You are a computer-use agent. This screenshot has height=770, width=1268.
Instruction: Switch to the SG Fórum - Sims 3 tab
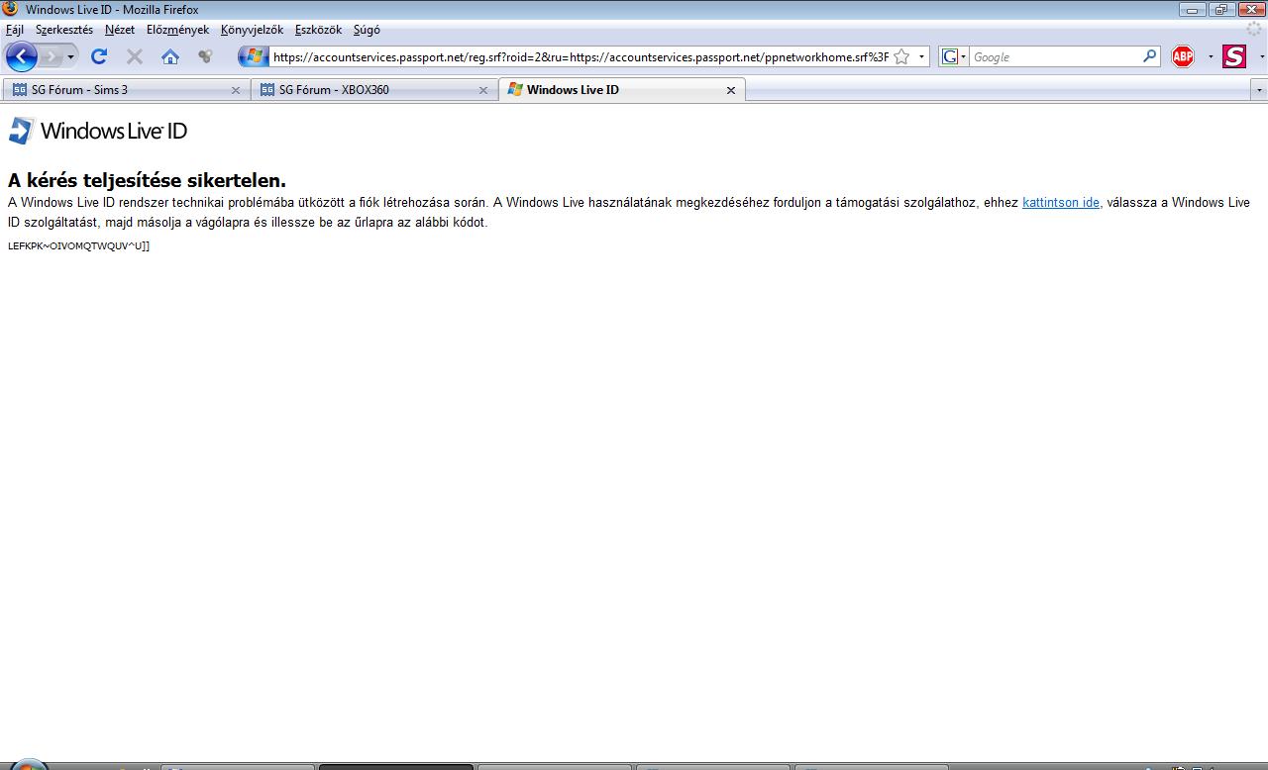tap(119, 90)
